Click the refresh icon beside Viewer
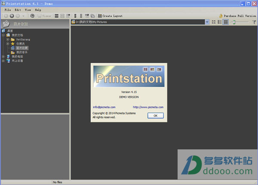258x185 pixels. click(x=32, y=16)
